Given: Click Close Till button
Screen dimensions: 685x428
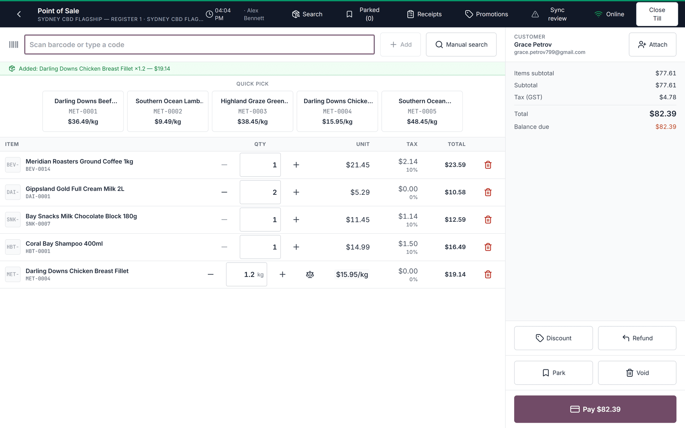Looking at the screenshot, I should pyautogui.click(x=657, y=14).
